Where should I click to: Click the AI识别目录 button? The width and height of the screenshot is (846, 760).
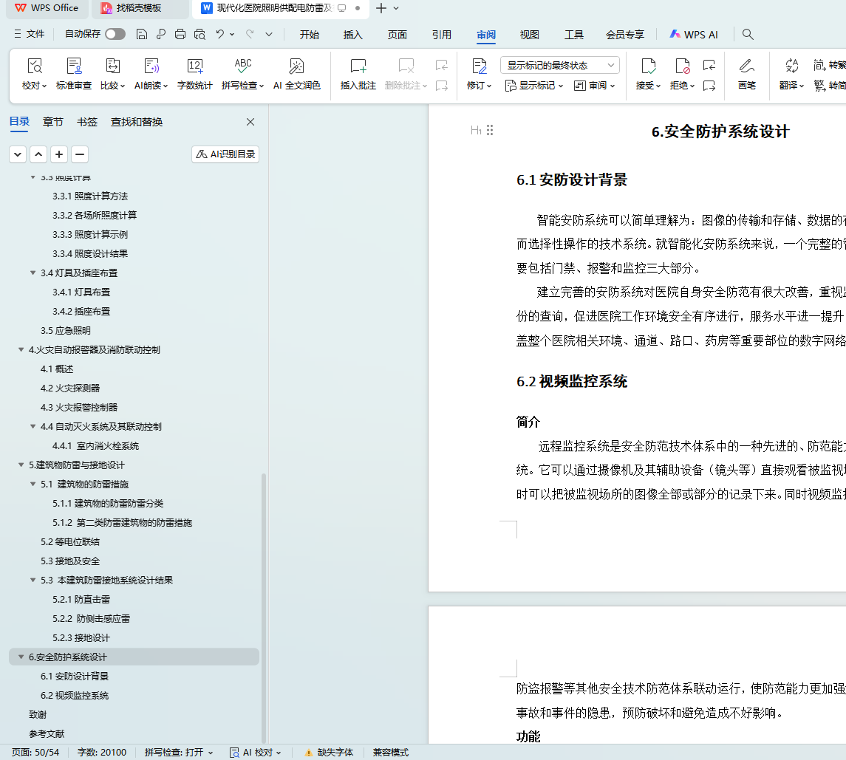click(225, 154)
